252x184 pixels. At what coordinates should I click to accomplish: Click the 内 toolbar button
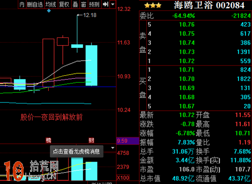click(22, 5)
